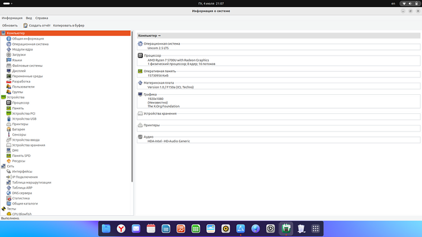Open the Battery info entry

point(18,129)
